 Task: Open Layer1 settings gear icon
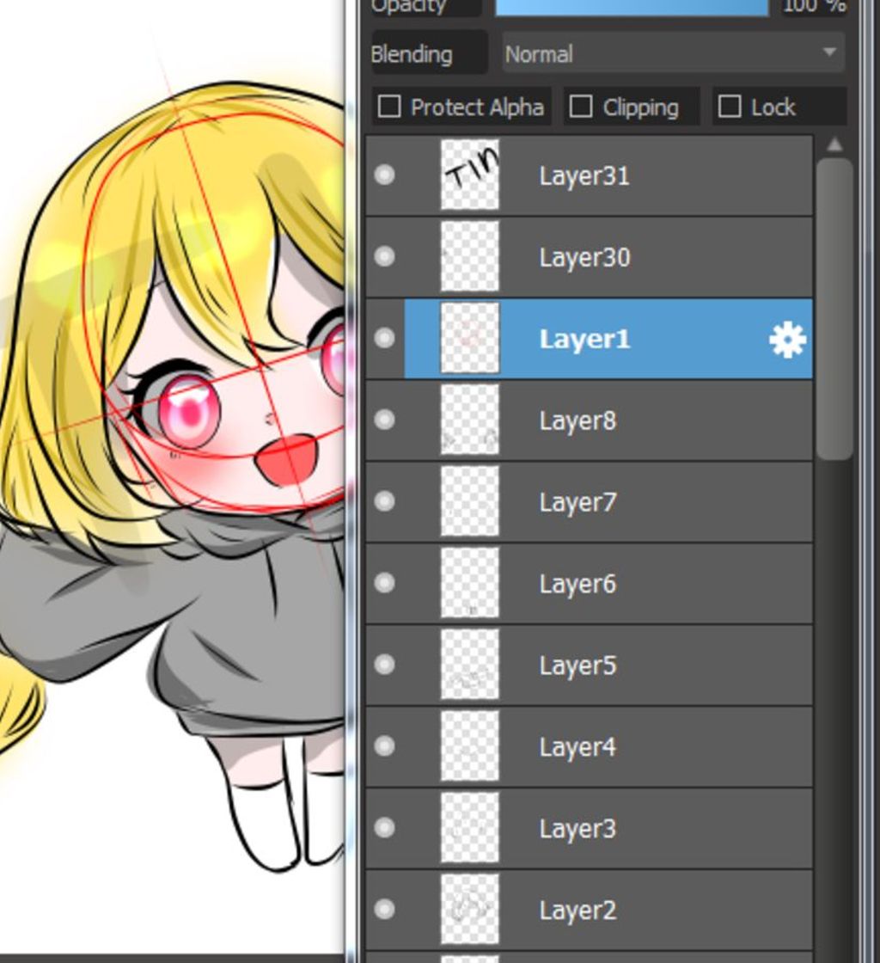(x=787, y=339)
